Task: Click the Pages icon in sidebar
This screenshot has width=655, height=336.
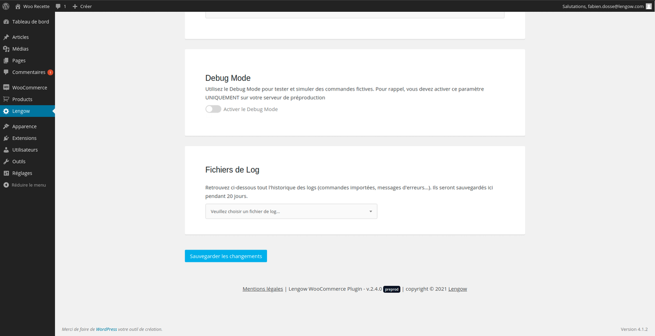Action: pyautogui.click(x=6, y=61)
